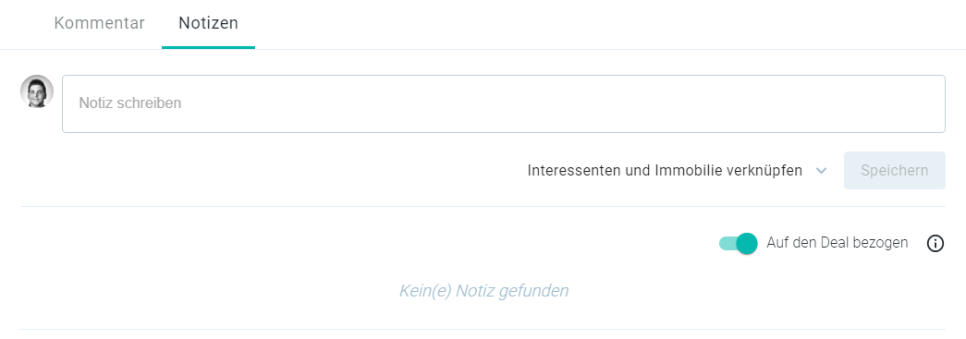Viewport: 966px width, 339px height.
Task: Open the Interessenten und Immobilie verknüpfen dropdown
Action: coord(677,170)
